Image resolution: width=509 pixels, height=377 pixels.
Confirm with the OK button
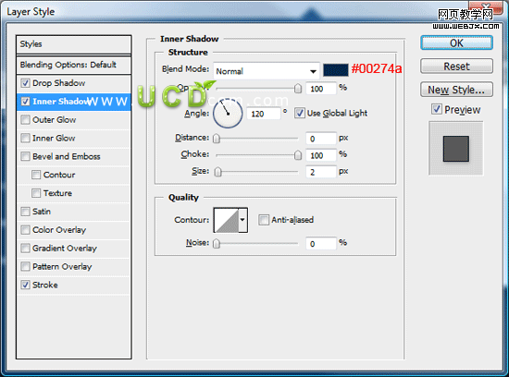[x=456, y=43]
